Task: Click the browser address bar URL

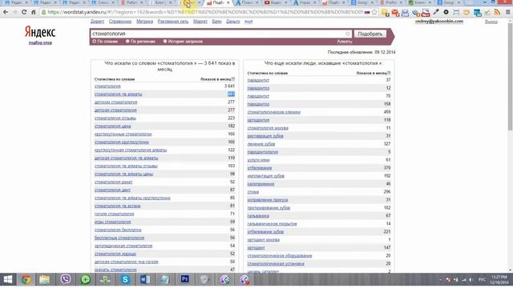Action: pos(205,13)
